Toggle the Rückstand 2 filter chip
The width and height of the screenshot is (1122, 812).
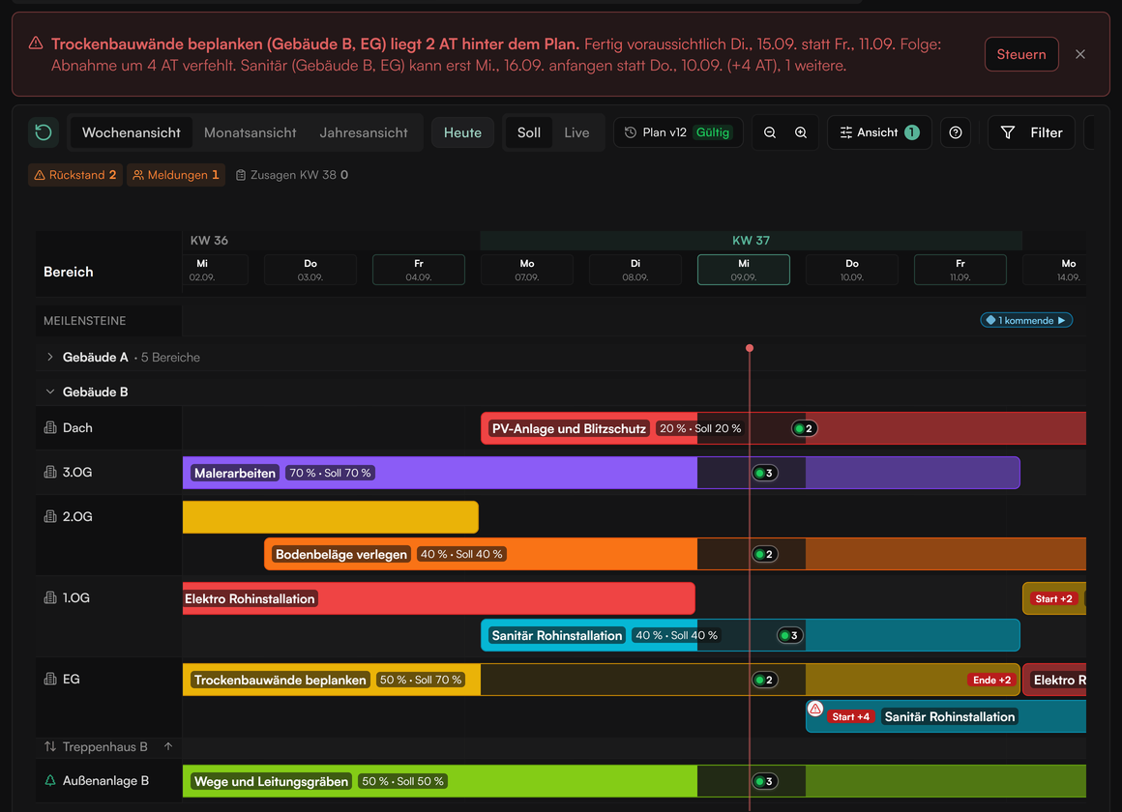(x=75, y=175)
